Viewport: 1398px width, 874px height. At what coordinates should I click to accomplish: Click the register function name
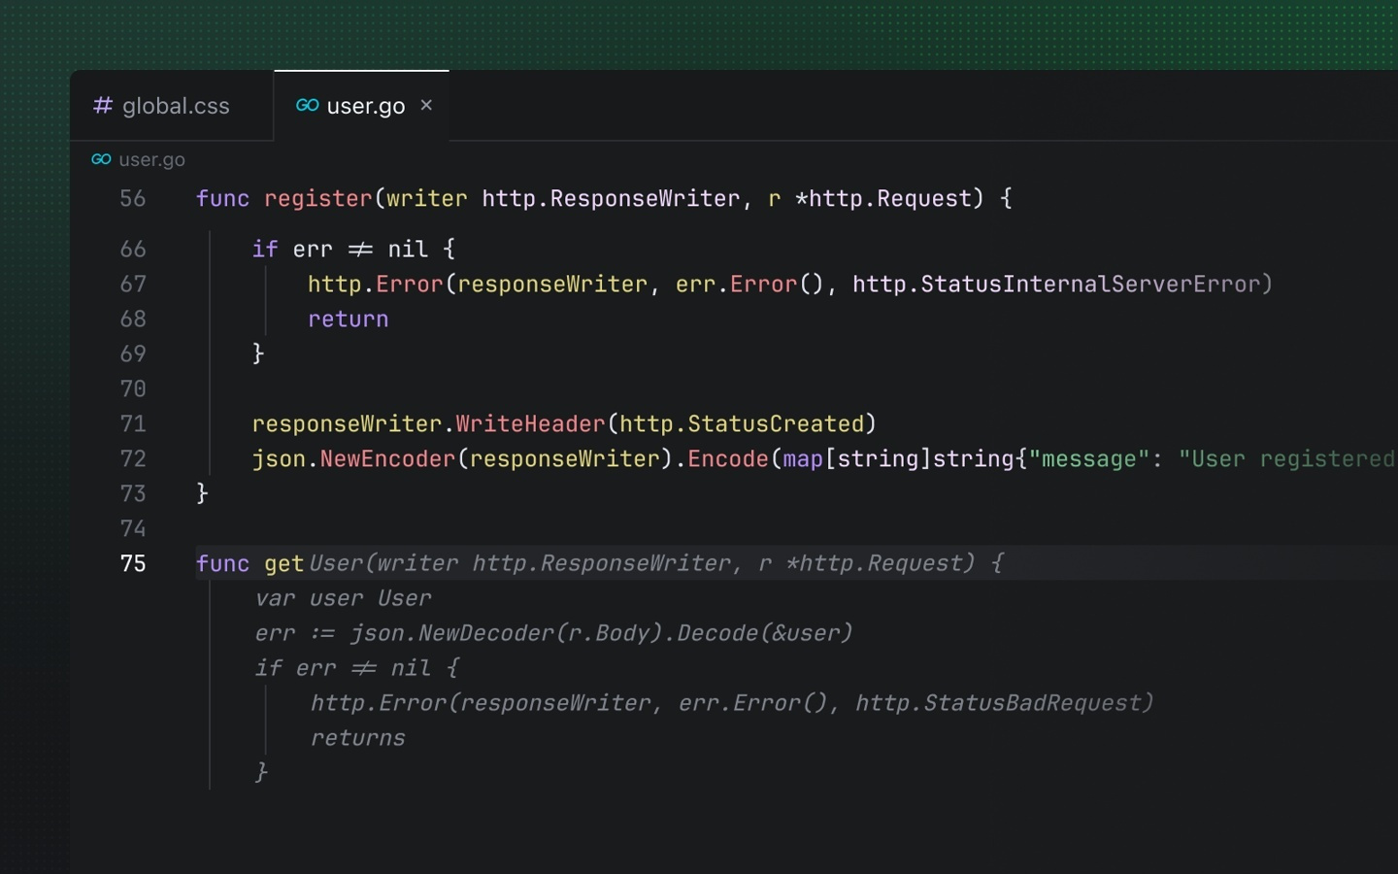coord(317,199)
